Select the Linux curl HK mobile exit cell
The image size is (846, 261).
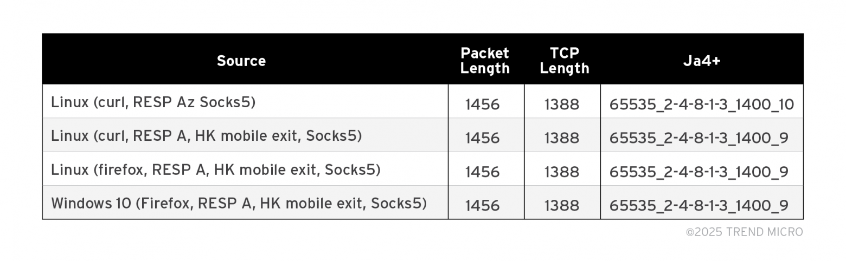click(206, 136)
